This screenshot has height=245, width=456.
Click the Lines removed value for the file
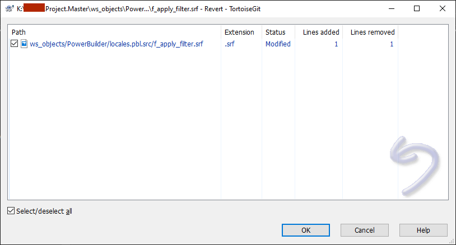point(392,44)
